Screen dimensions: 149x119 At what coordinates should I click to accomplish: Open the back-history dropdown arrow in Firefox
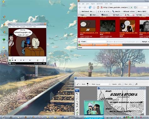tap(82, 7)
